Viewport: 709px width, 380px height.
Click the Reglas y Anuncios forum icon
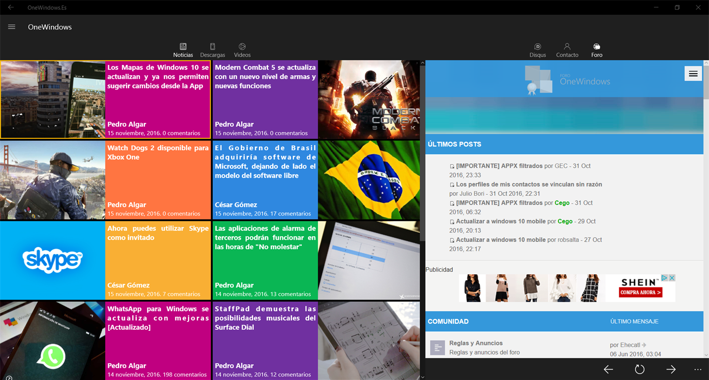click(x=437, y=348)
